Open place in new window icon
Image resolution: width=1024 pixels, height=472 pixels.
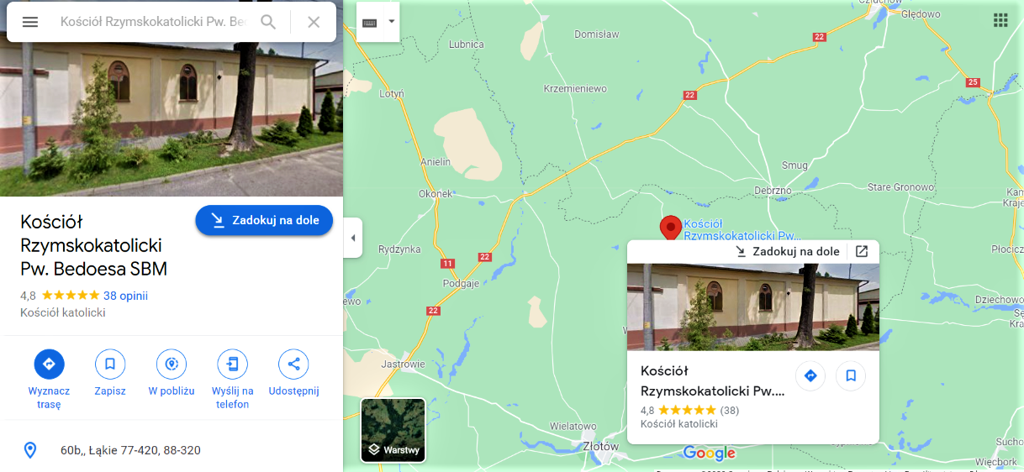pyautogui.click(x=862, y=251)
